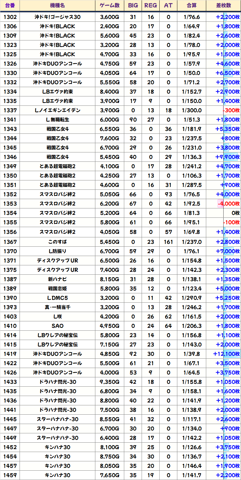Click the AT column header
241x480 pixels.
coord(168,6)
